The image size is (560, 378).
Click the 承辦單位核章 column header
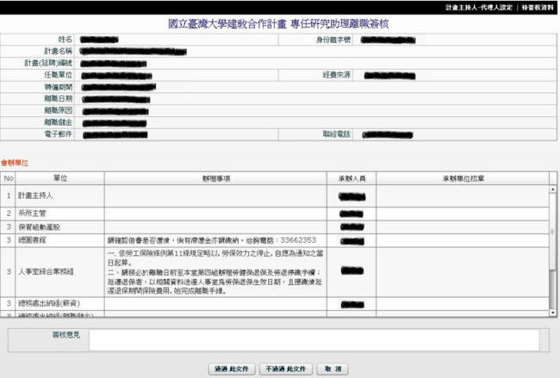(x=463, y=178)
